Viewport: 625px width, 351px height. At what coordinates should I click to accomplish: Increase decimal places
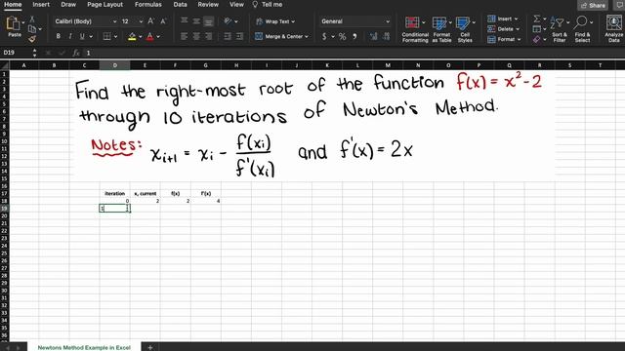tap(373, 37)
